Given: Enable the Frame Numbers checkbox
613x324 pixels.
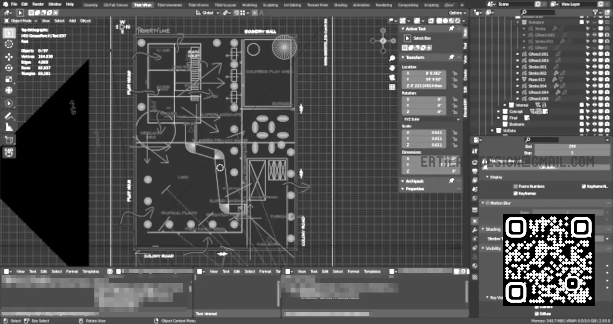Looking at the screenshot, I should point(516,186).
